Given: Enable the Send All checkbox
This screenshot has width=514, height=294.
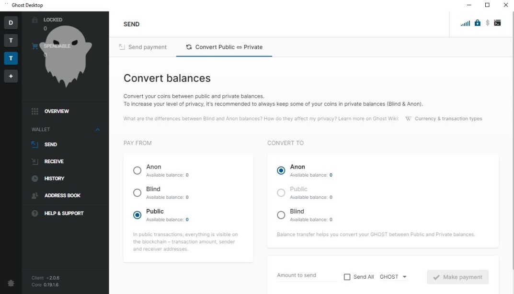Looking at the screenshot, I should [x=347, y=277].
